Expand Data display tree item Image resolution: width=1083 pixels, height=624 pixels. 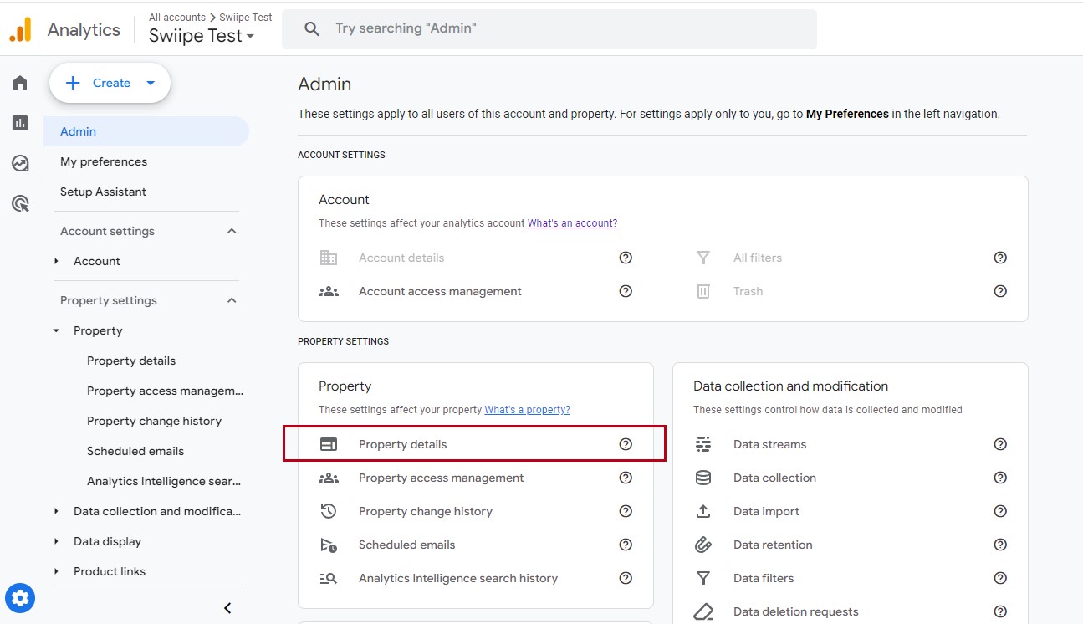tap(57, 541)
